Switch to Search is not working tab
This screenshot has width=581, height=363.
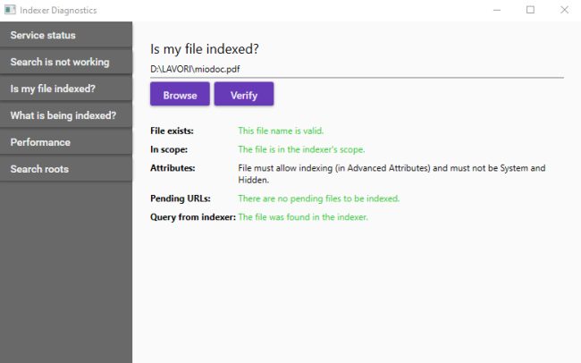(x=66, y=62)
